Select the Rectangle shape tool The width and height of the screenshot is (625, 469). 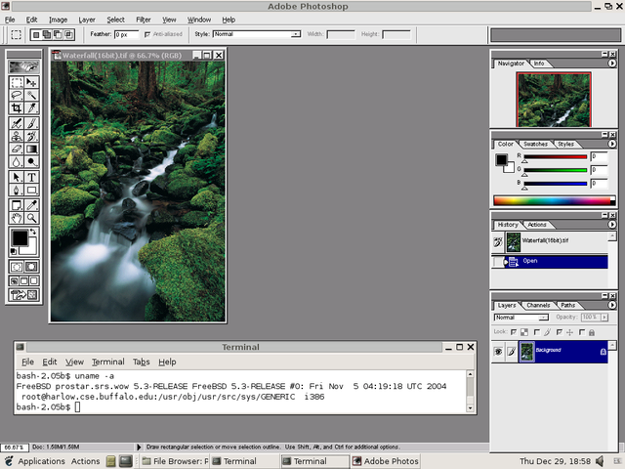(x=31, y=190)
